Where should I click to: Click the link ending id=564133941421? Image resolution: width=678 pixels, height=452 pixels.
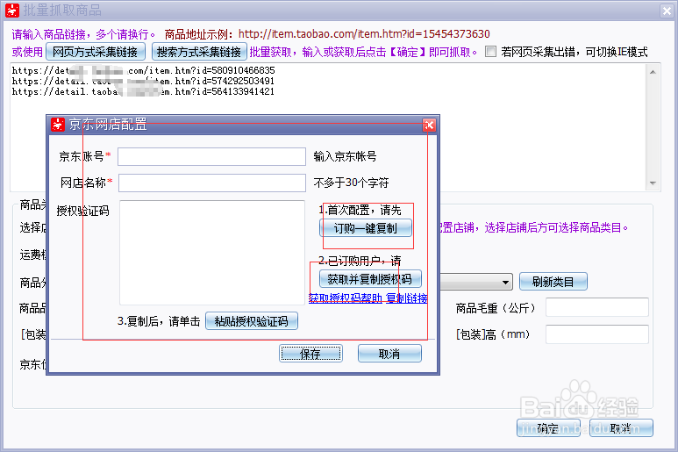[143, 91]
